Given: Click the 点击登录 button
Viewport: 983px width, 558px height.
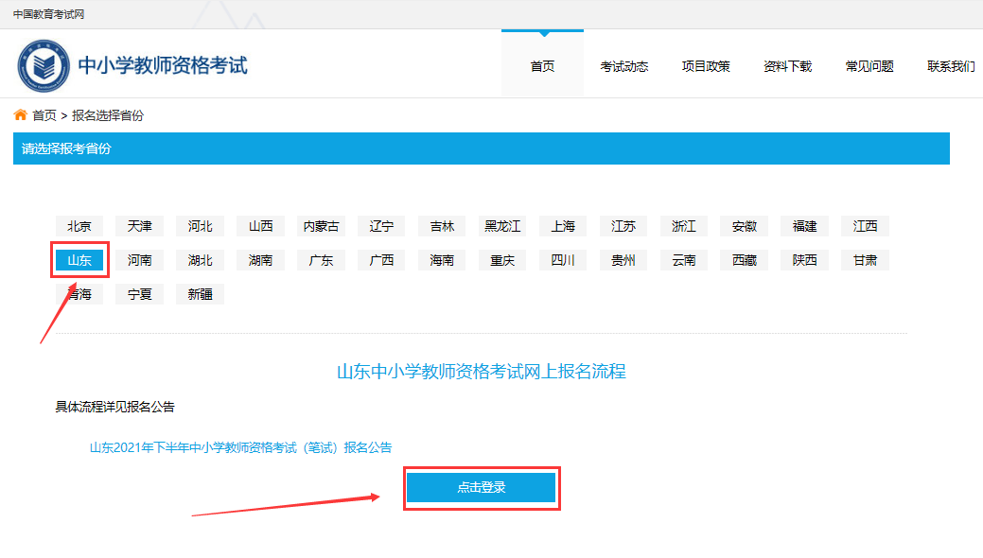Looking at the screenshot, I should (x=482, y=488).
